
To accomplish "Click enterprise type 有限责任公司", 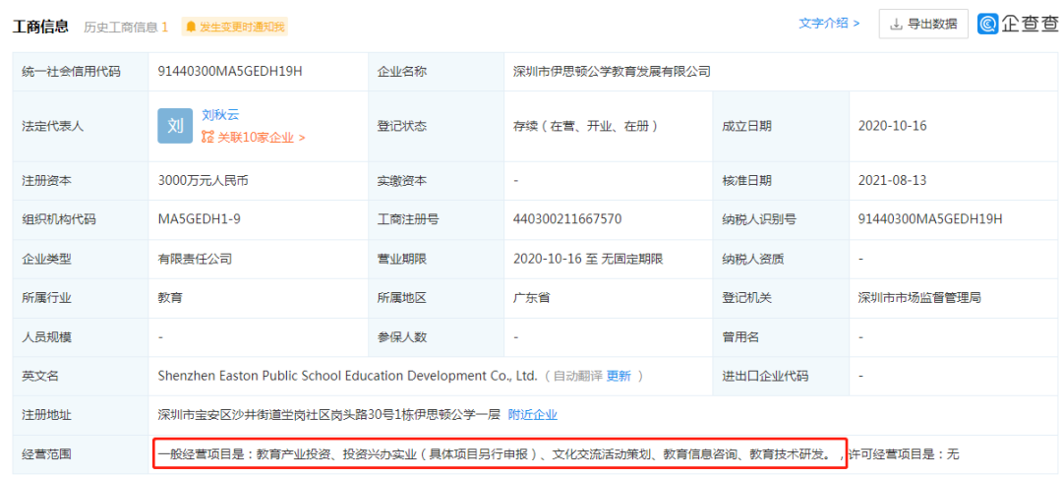I will (195, 258).
